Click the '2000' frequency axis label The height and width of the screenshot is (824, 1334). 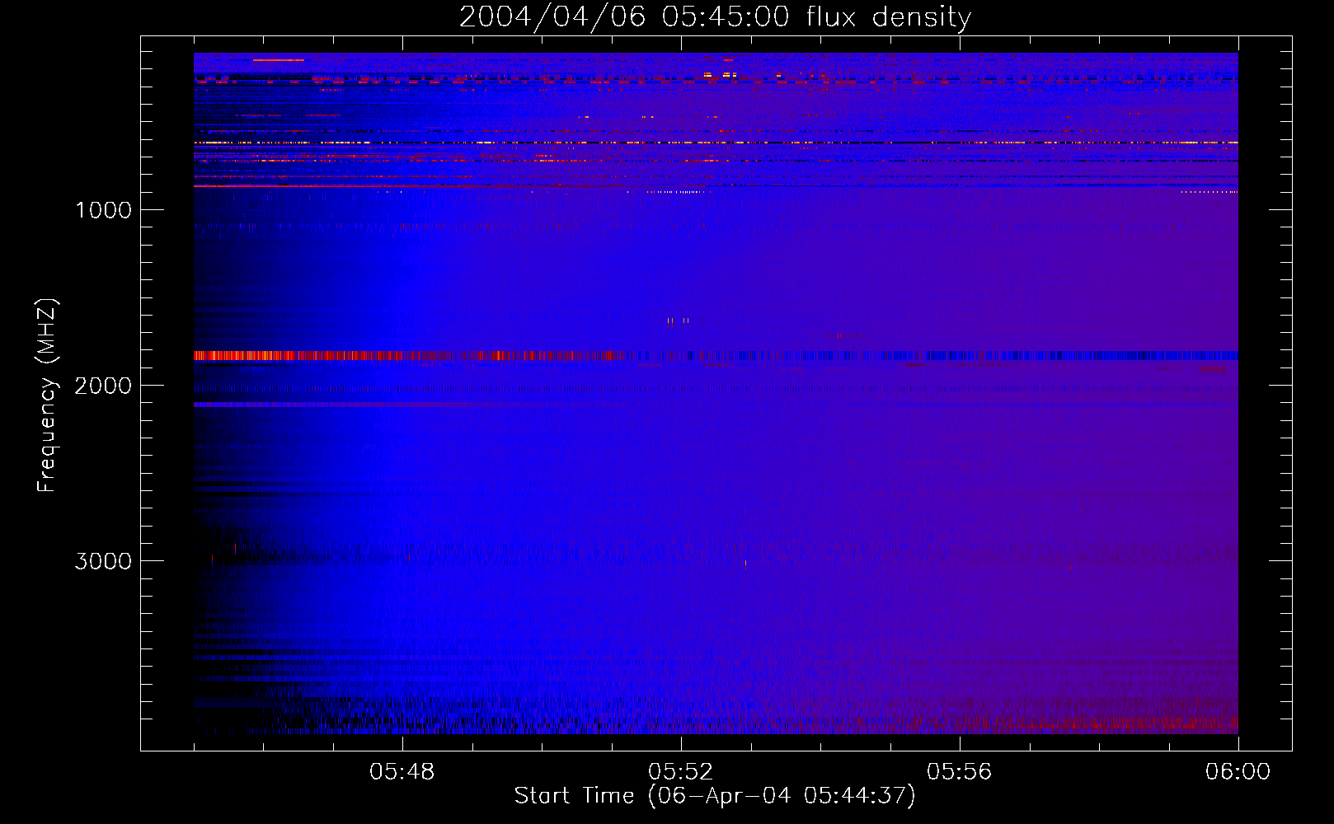pos(103,386)
